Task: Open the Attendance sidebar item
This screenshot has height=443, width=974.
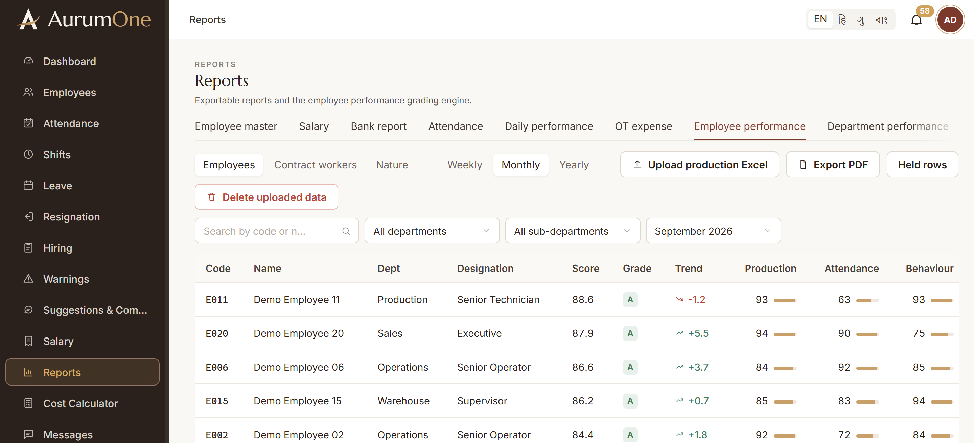Action: click(83, 123)
